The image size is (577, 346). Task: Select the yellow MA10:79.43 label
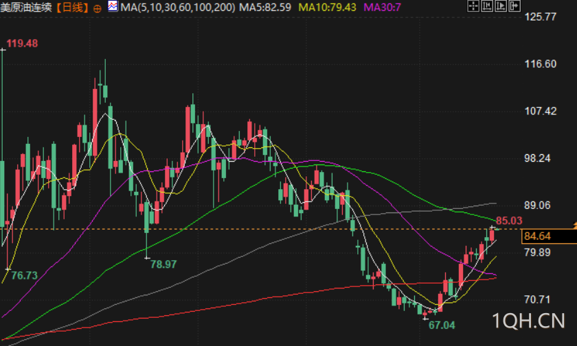pyautogui.click(x=327, y=8)
